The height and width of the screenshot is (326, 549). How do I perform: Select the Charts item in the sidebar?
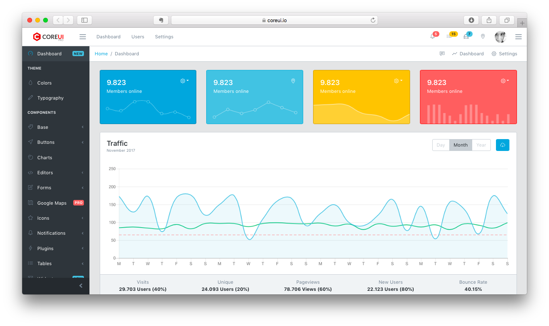point(44,157)
